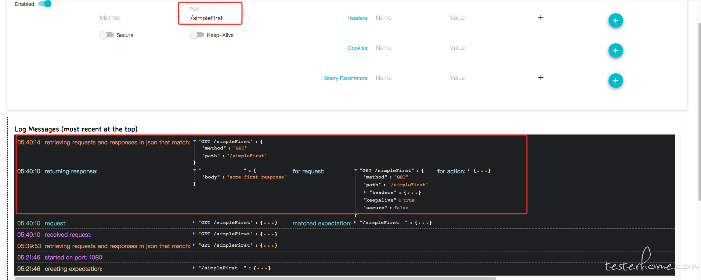
Task: Click the "secure" : false line
Action: click(386, 208)
